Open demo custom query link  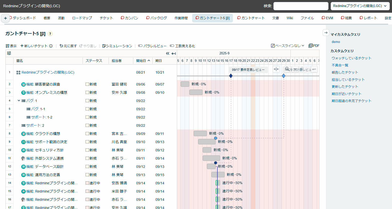point(336,42)
